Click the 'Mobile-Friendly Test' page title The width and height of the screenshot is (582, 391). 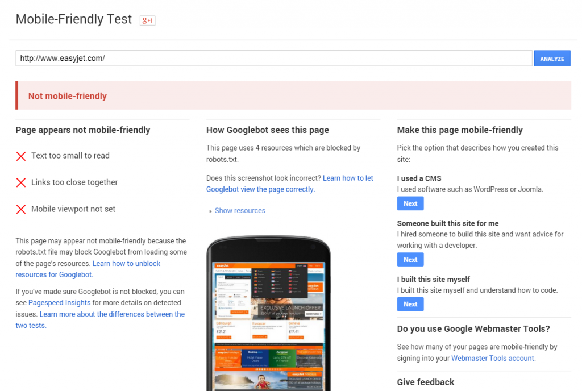coord(74,19)
